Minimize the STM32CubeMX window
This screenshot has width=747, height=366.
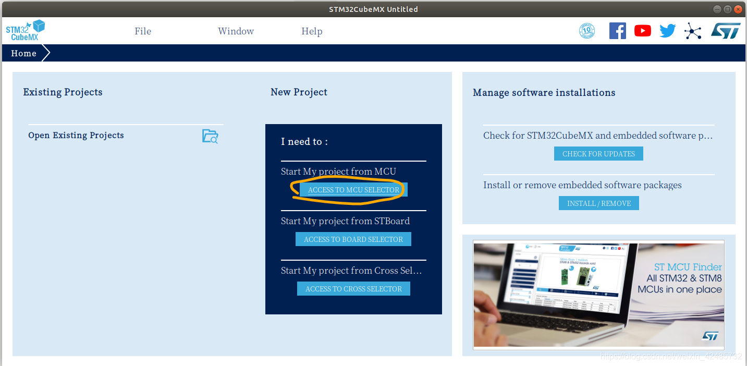click(x=717, y=9)
